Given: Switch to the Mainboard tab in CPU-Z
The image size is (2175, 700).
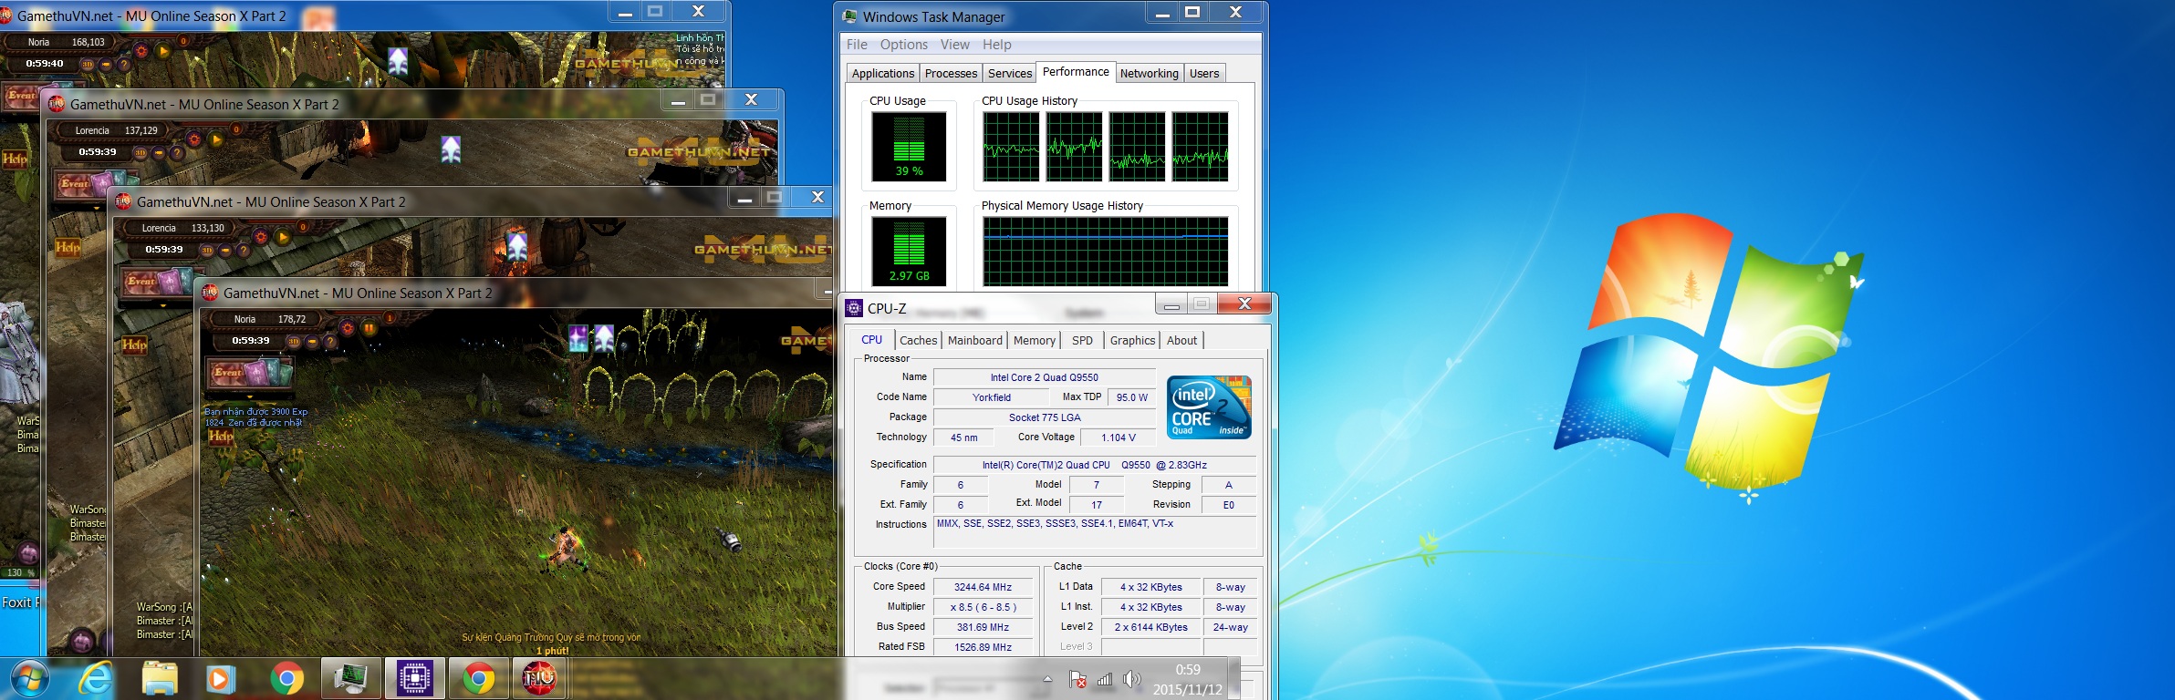Looking at the screenshot, I should point(974,341).
